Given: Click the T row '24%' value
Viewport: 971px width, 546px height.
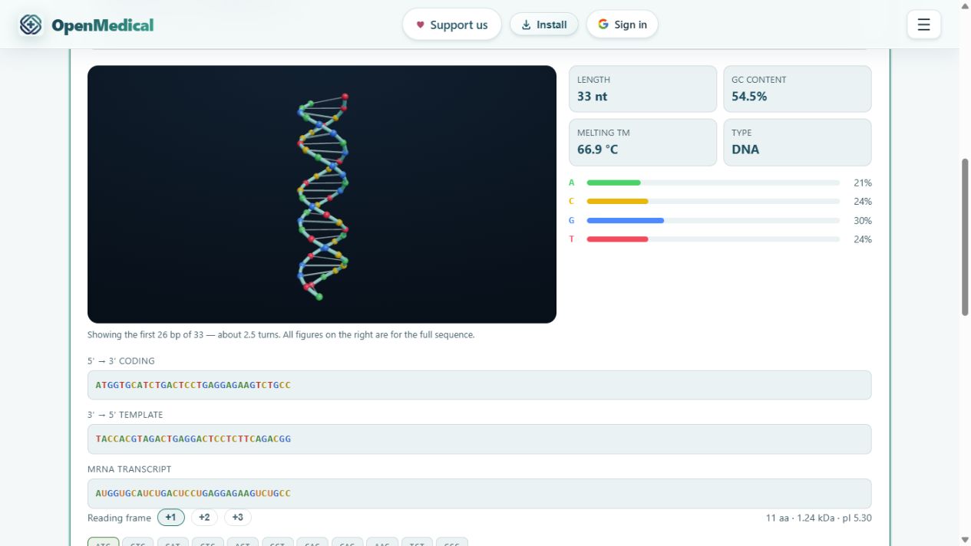Looking at the screenshot, I should pyautogui.click(x=863, y=239).
